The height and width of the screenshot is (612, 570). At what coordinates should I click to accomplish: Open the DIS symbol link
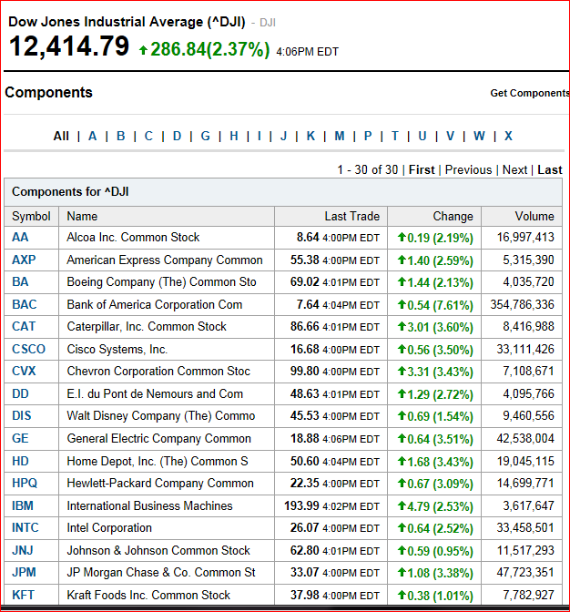coord(22,415)
